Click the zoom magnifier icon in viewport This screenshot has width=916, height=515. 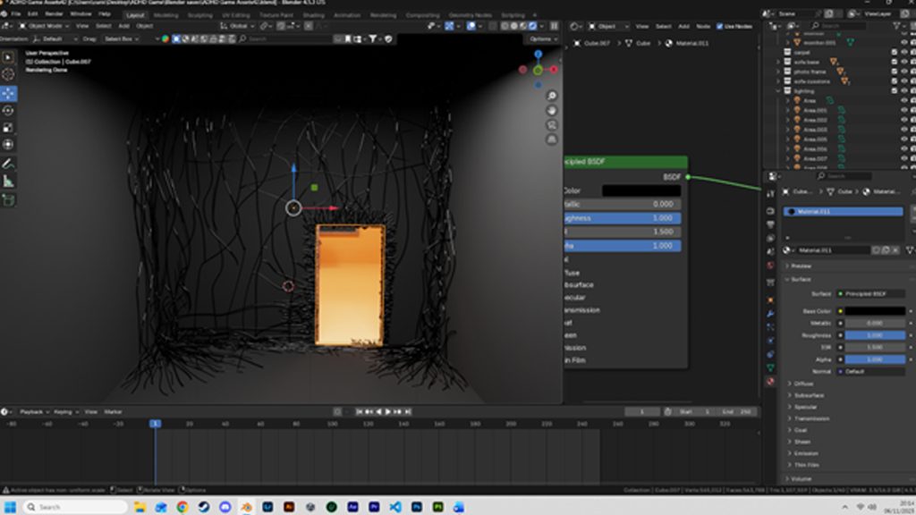(552, 96)
